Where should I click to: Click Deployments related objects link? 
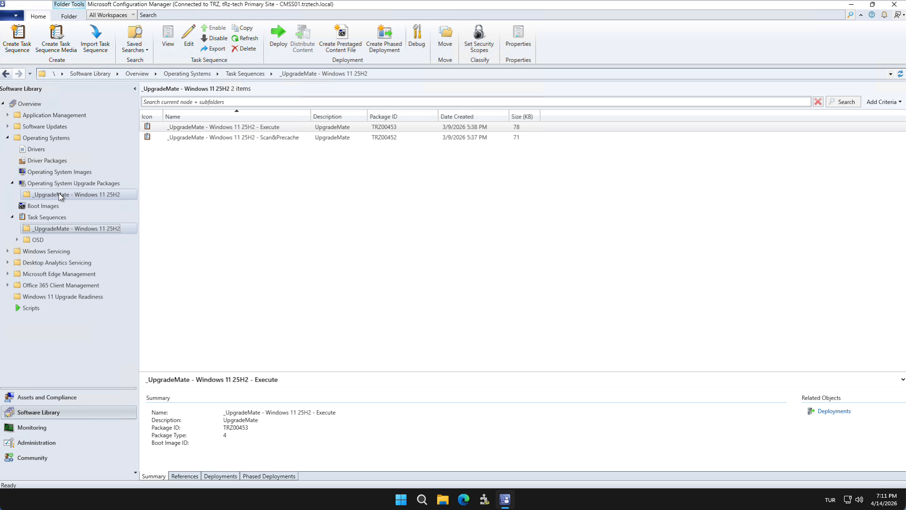(834, 411)
